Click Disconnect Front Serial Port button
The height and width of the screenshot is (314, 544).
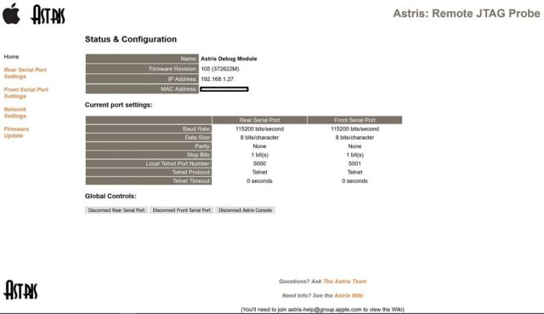point(181,210)
